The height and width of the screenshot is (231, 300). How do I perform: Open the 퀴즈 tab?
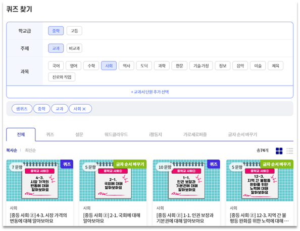coord(50,134)
